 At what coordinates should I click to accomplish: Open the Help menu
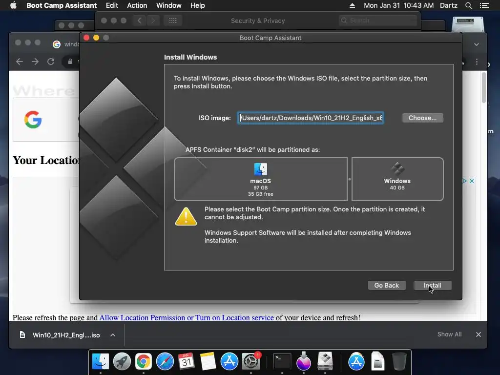(197, 5)
